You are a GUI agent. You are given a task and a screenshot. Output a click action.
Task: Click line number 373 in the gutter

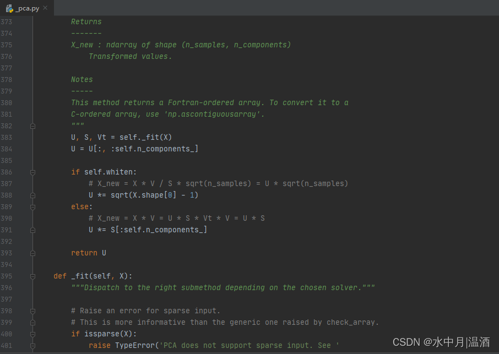7,22
